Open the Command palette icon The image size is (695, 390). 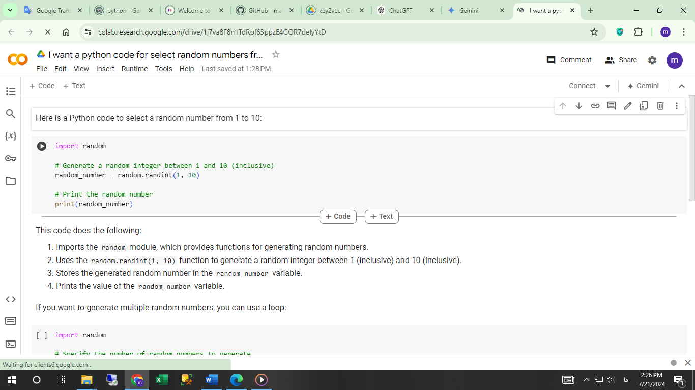coord(10,321)
